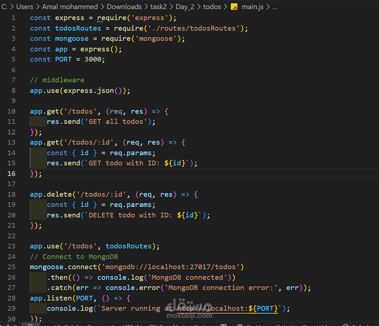Click 'app.listen' on line 28
This screenshot has height=326, width=379.
51,298
